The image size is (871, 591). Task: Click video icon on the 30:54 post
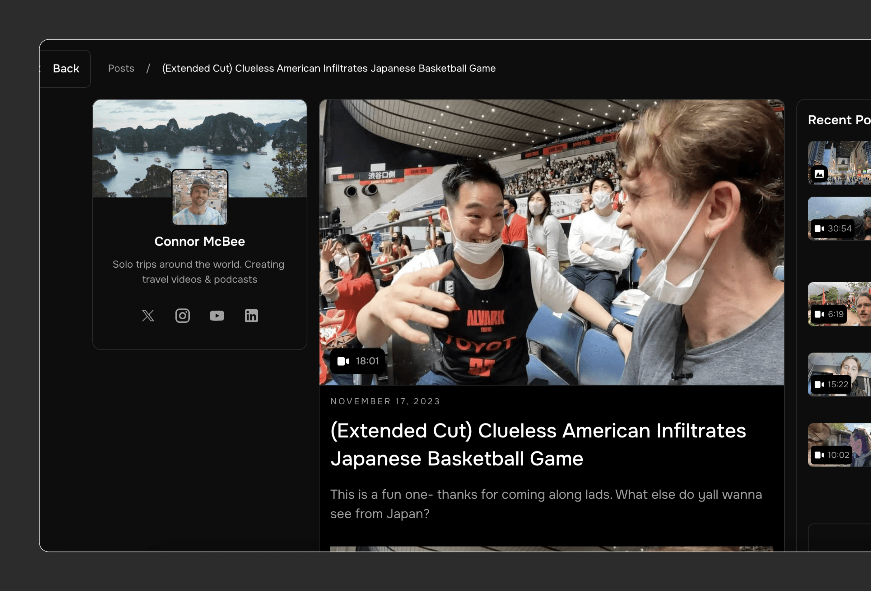(x=819, y=229)
